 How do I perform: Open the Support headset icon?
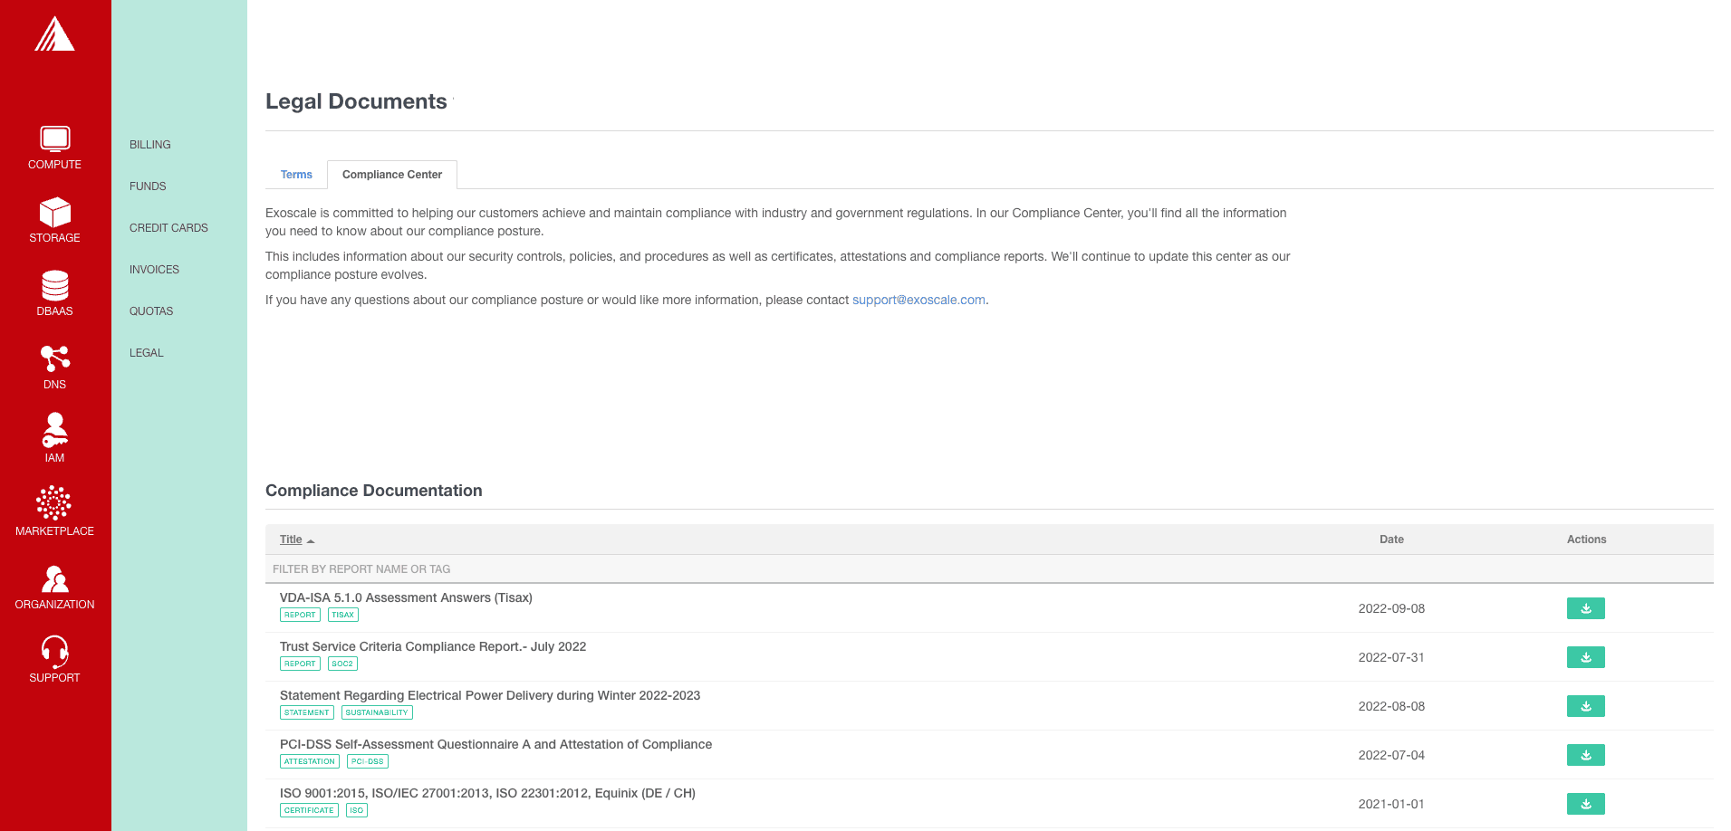54,652
